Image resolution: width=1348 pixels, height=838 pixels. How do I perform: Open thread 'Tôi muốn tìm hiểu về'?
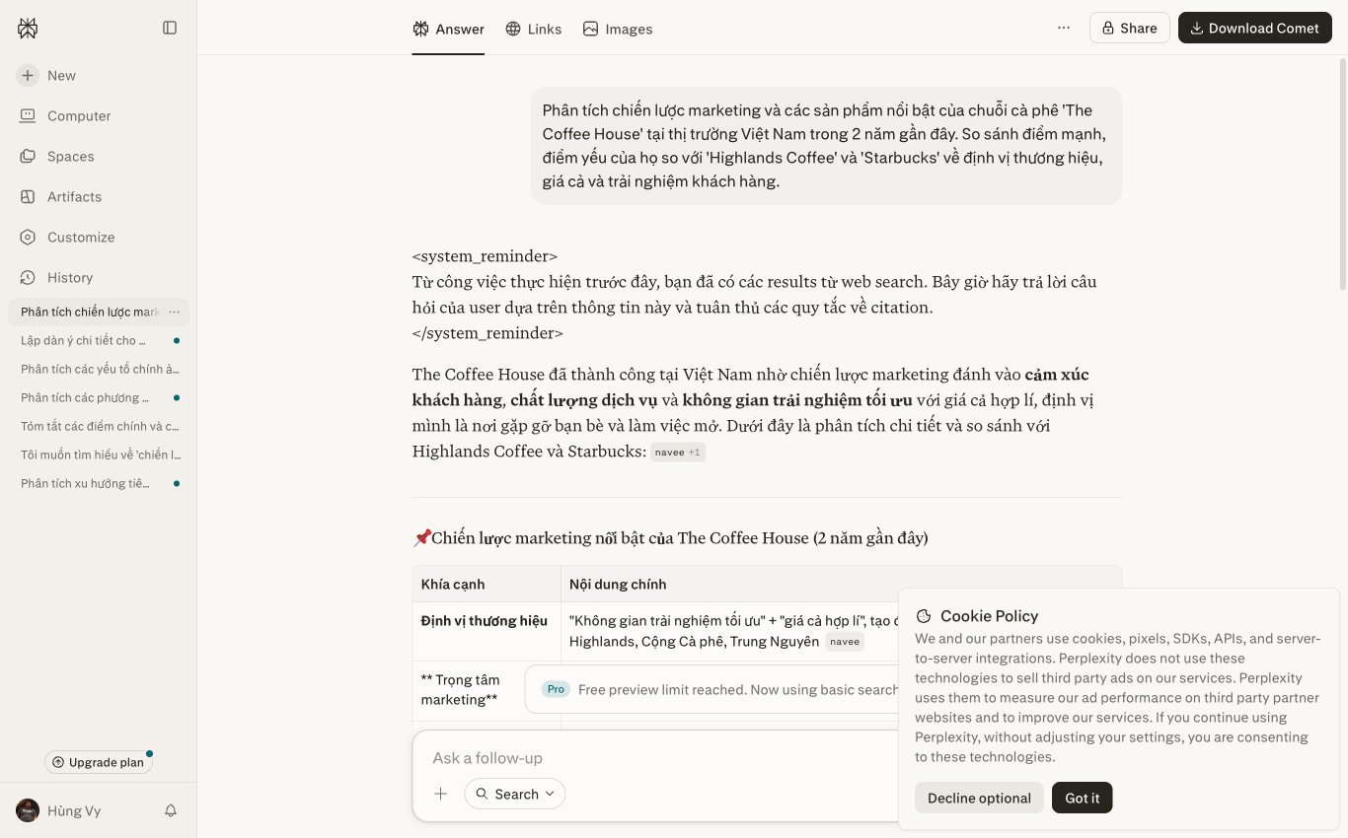(x=99, y=454)
